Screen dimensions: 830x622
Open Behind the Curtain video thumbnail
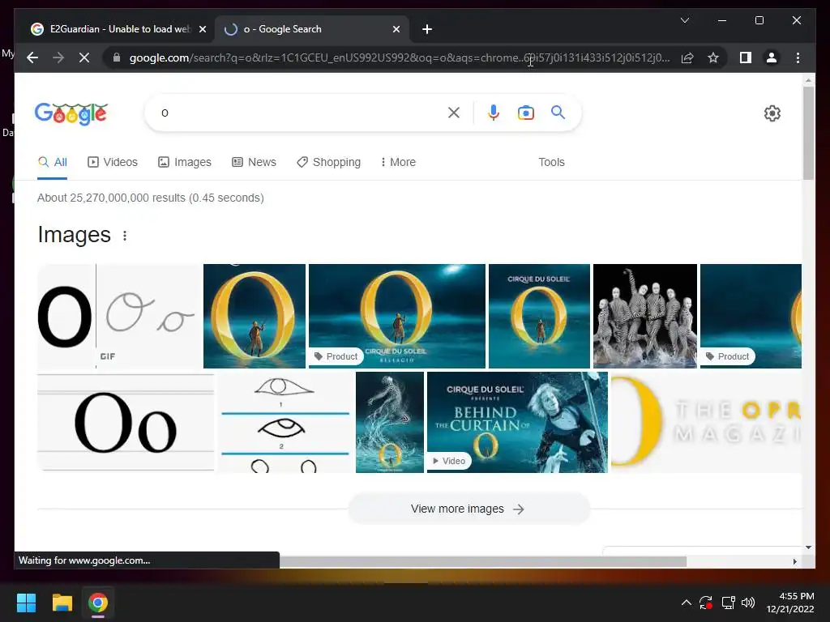point(517,422)
